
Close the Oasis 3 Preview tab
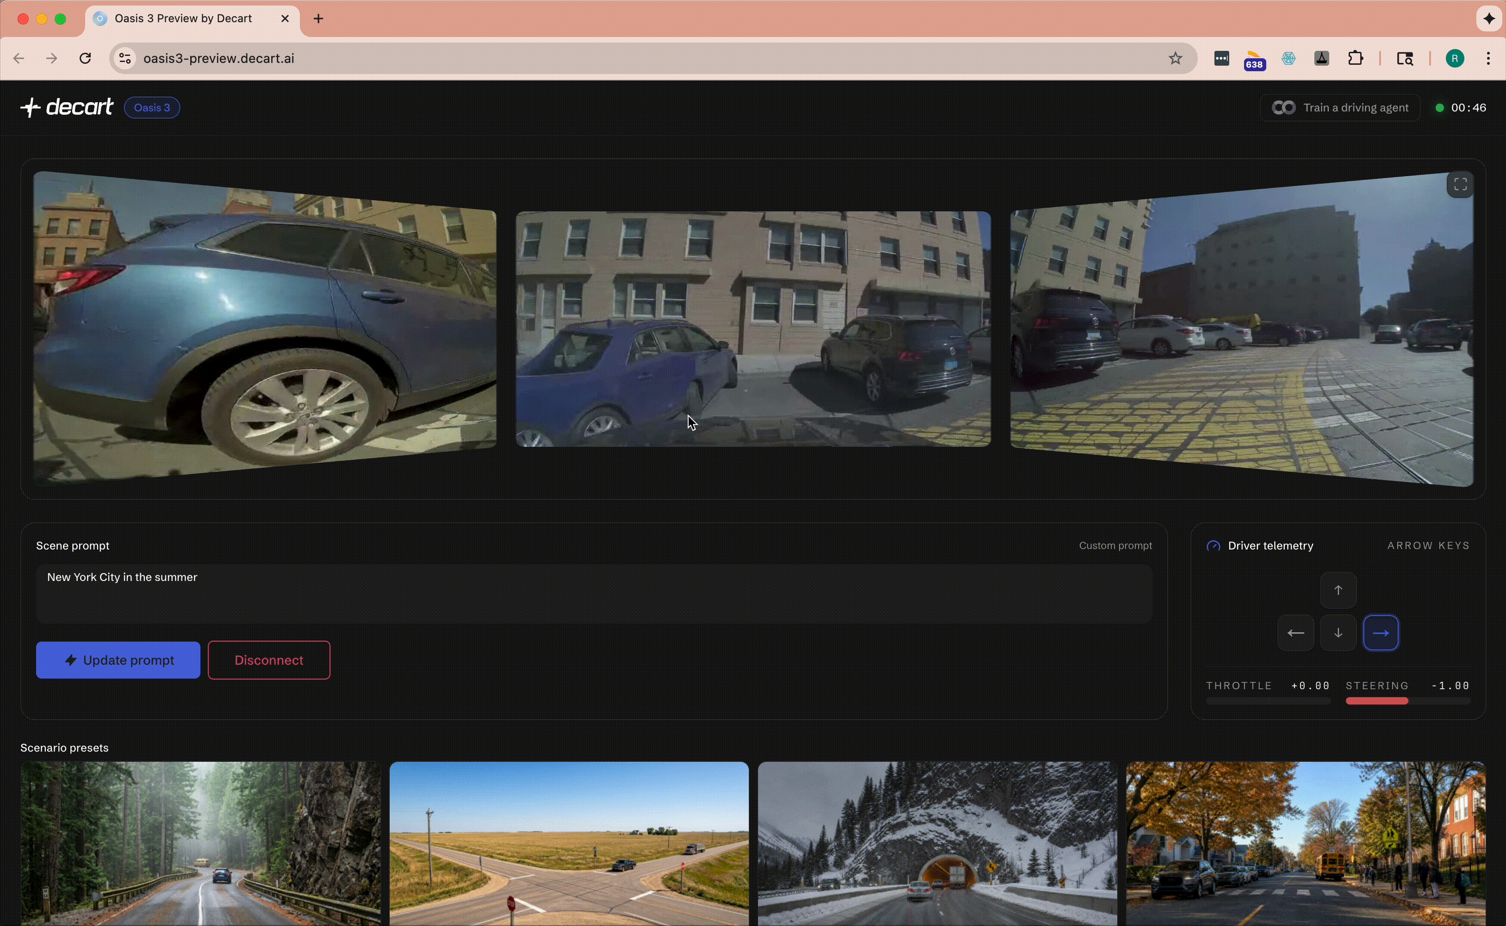[285, 19]
